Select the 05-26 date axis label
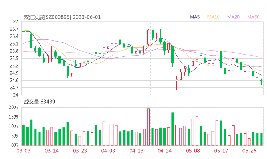The height and width of the screenshot is (159, 267). tap(249, 151)
